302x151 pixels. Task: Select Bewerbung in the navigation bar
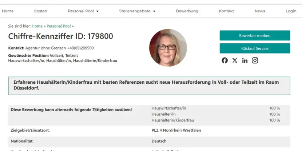click(187, 11)
